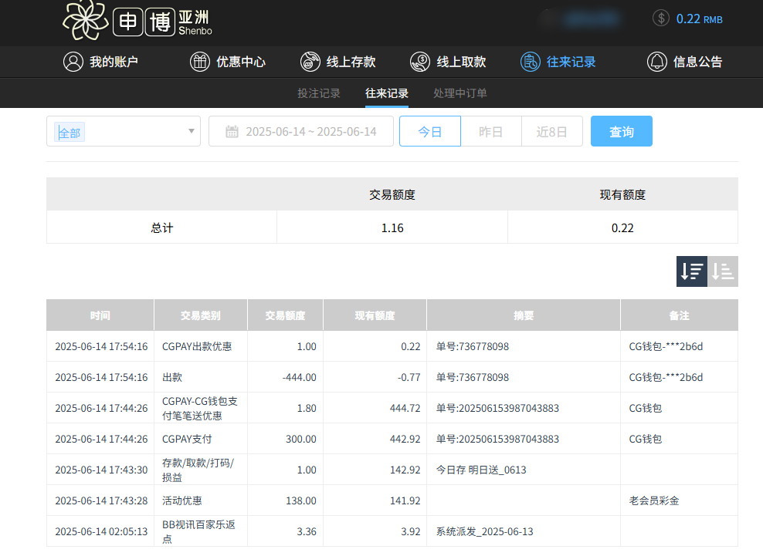Open the 线上取款 withdrawal icon
Image resolution: width=763 pixels, height=556 pixels.
420,62
